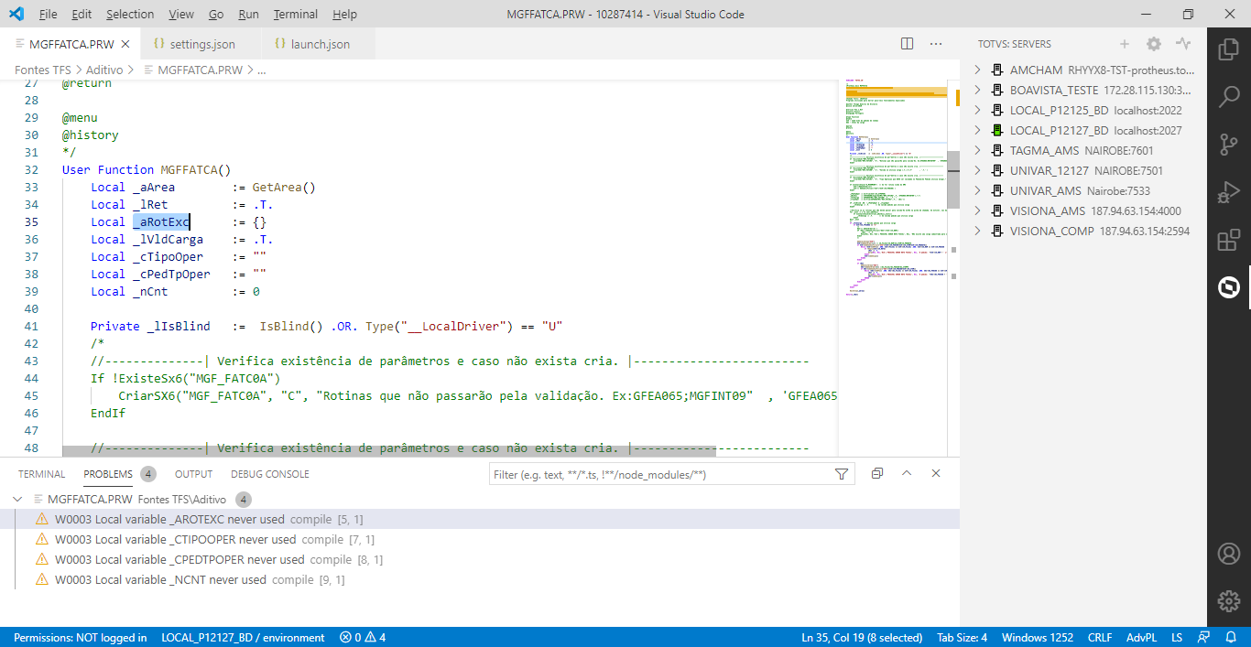Switch to the TERMINAL panel tab
Viewport: 1251px width, 647px height.
click(x=42, y=474)
